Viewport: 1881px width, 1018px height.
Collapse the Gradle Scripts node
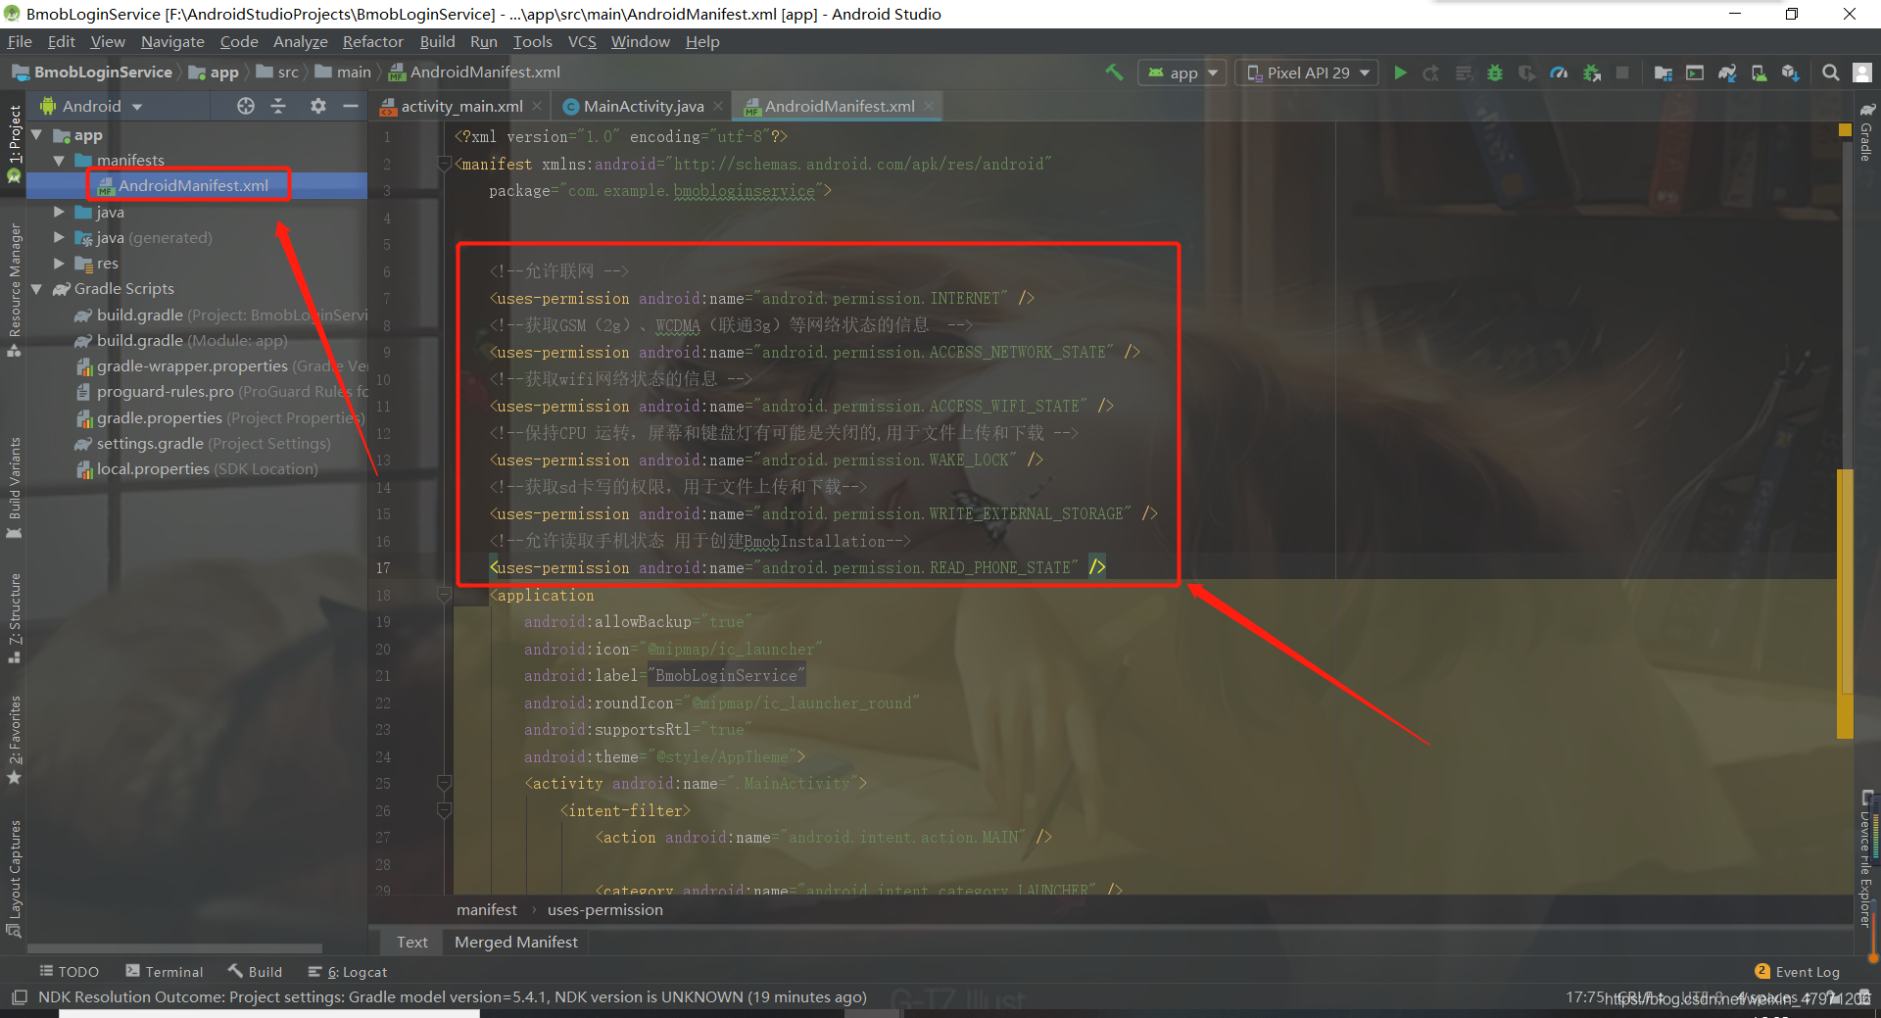click(x=37, y=288)
